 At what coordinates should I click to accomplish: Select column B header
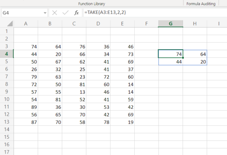point(50,23)
